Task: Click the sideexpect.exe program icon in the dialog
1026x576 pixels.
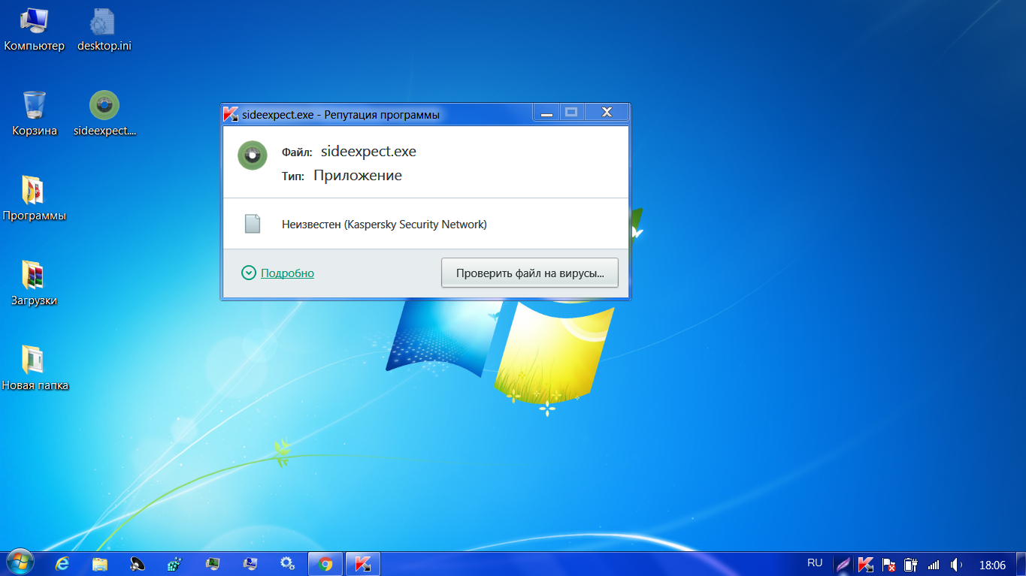Action: (253, 155)
